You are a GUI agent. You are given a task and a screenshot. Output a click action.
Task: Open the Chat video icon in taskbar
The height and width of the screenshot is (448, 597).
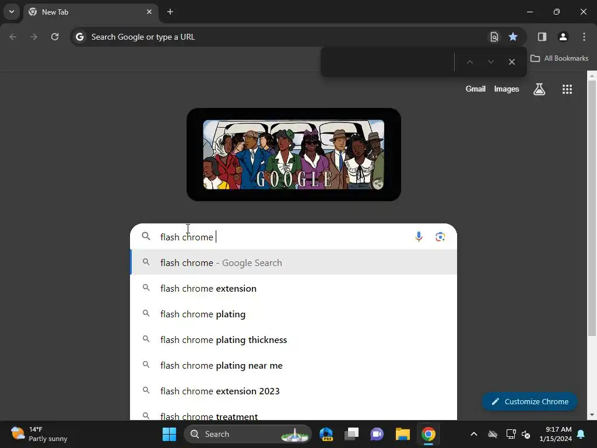pyautogui.click(x=377, y=434)
